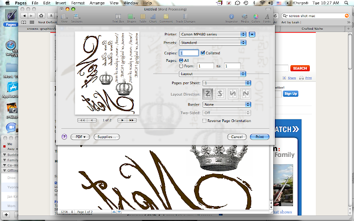
Task: Open Spotlight search in menu bar
Action: tap(346, 3)
